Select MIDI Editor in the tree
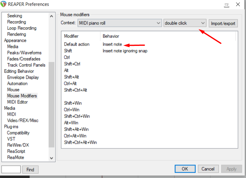Viewport: 246px width, 178px height. click(x=17, y=102)
